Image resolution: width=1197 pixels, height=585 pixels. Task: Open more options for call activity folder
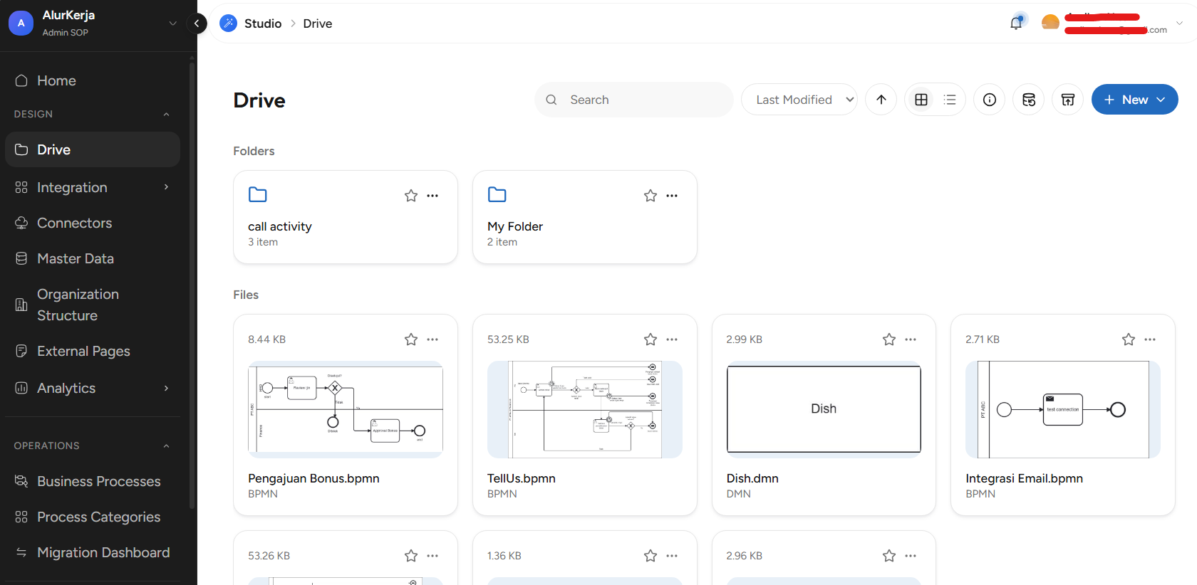point(432,196)
